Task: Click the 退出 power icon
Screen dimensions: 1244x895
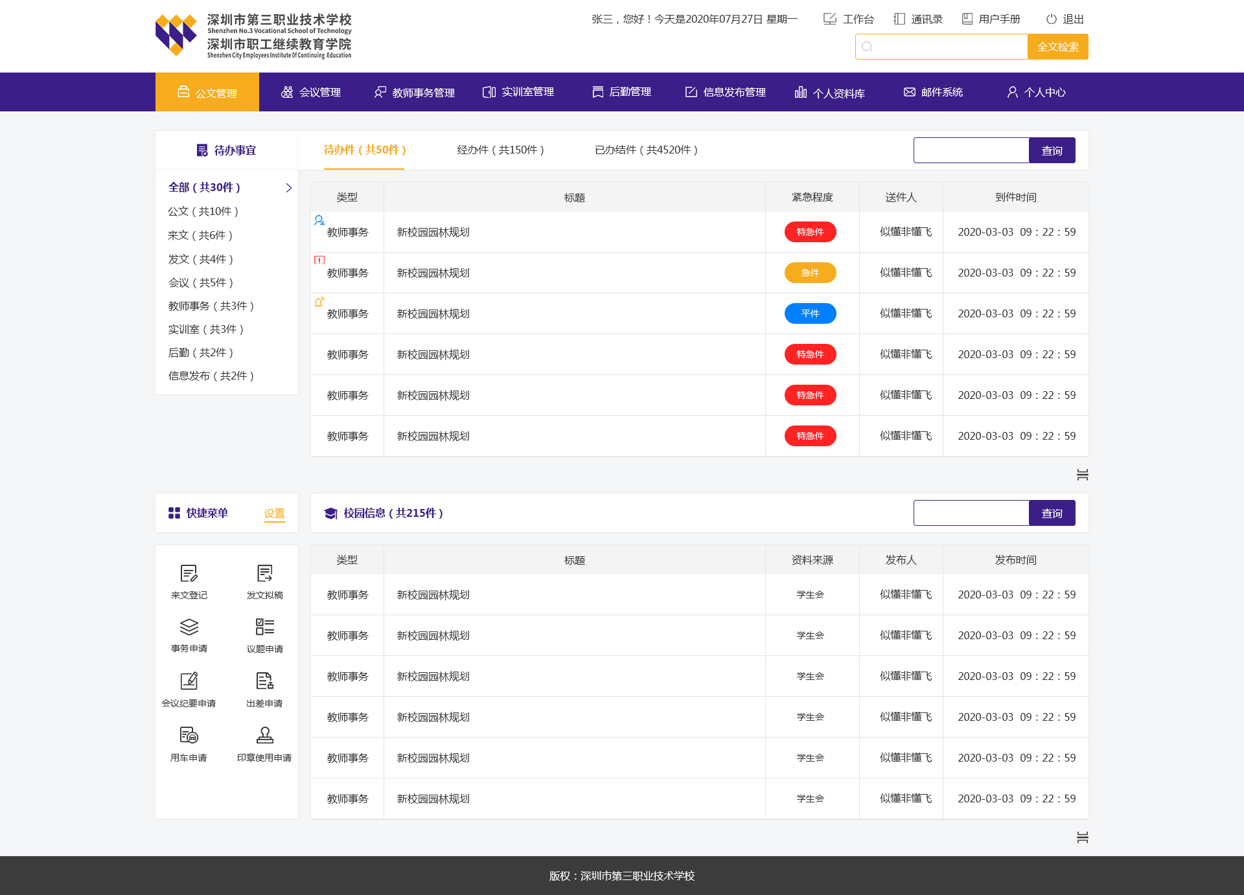Action: [x=1051, y=19]
